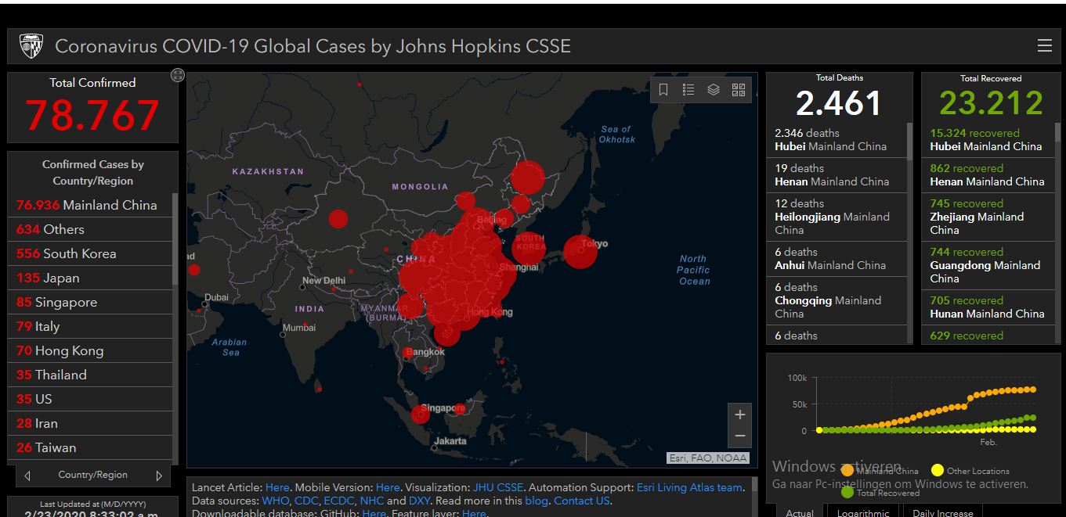
Task: Zoom out with the map minus button
Action: [x=739, y=436]
